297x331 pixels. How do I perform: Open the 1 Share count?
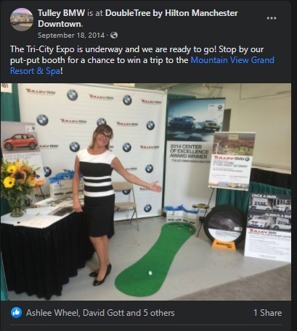coord(267,313)
